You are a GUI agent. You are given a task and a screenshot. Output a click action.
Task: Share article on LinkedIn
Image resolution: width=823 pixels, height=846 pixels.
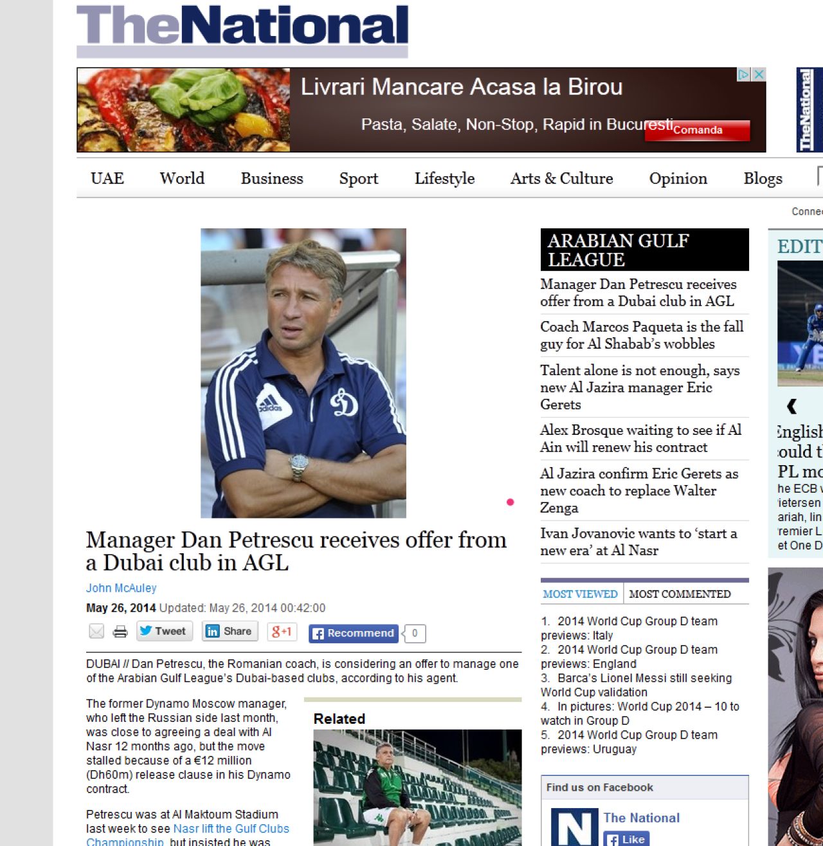tap(230, 631)
